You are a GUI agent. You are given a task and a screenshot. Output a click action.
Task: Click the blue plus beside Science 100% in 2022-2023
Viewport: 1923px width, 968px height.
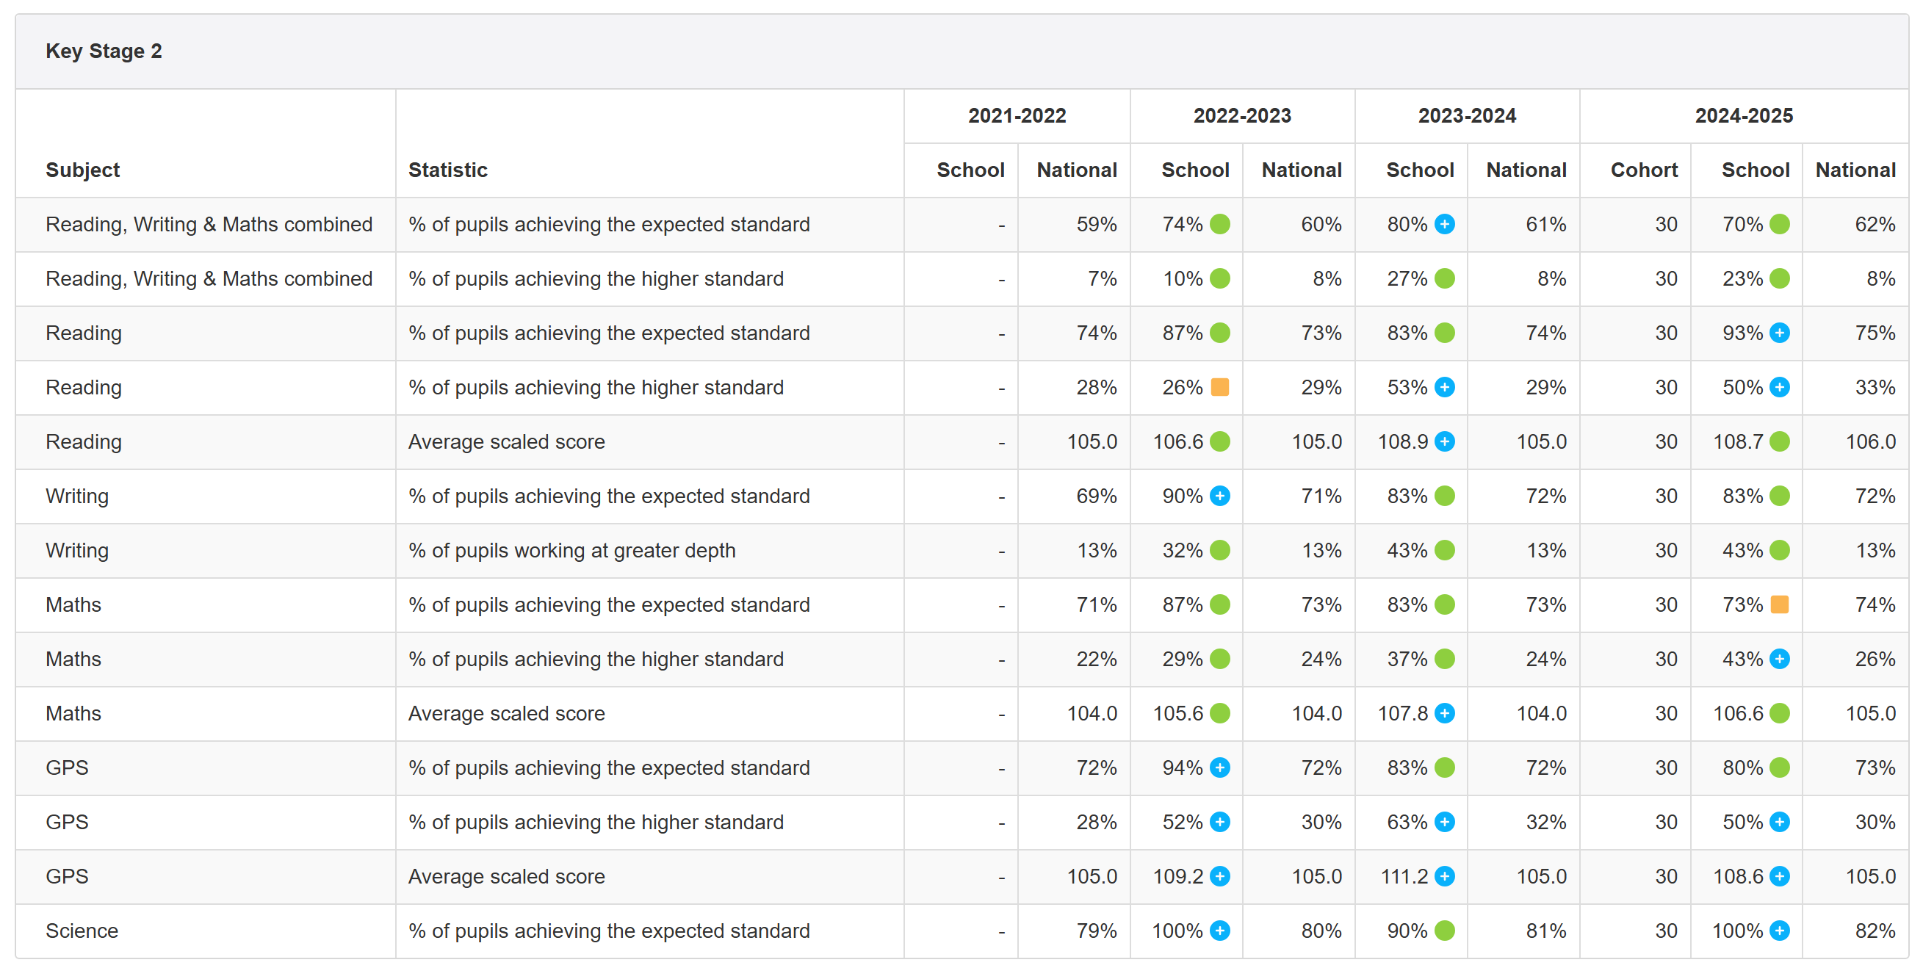pyautogui.click(x=1219, y=931)
